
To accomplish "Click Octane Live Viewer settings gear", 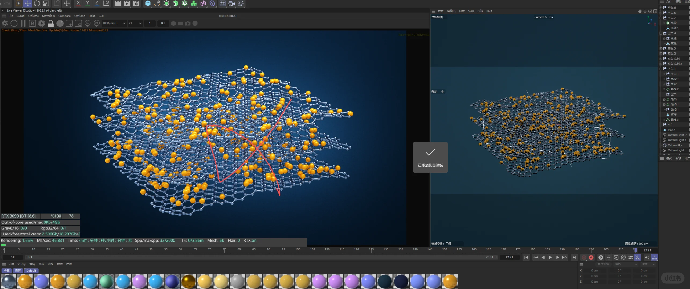I will pyautogui.click(x=42, y=24).
